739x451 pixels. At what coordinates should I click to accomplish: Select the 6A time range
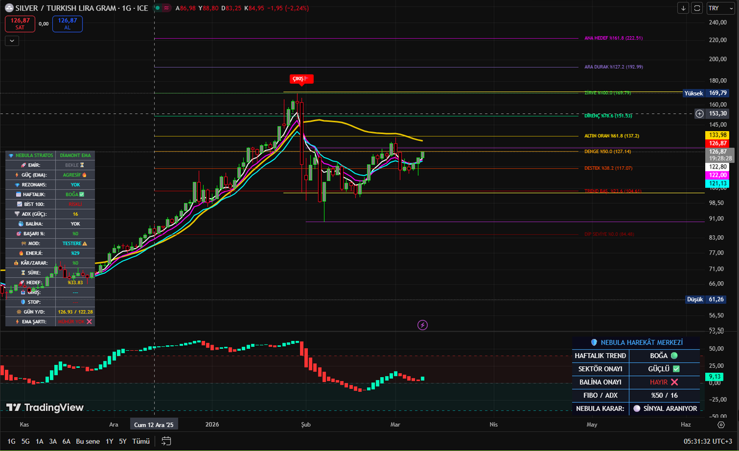point(67,441)
